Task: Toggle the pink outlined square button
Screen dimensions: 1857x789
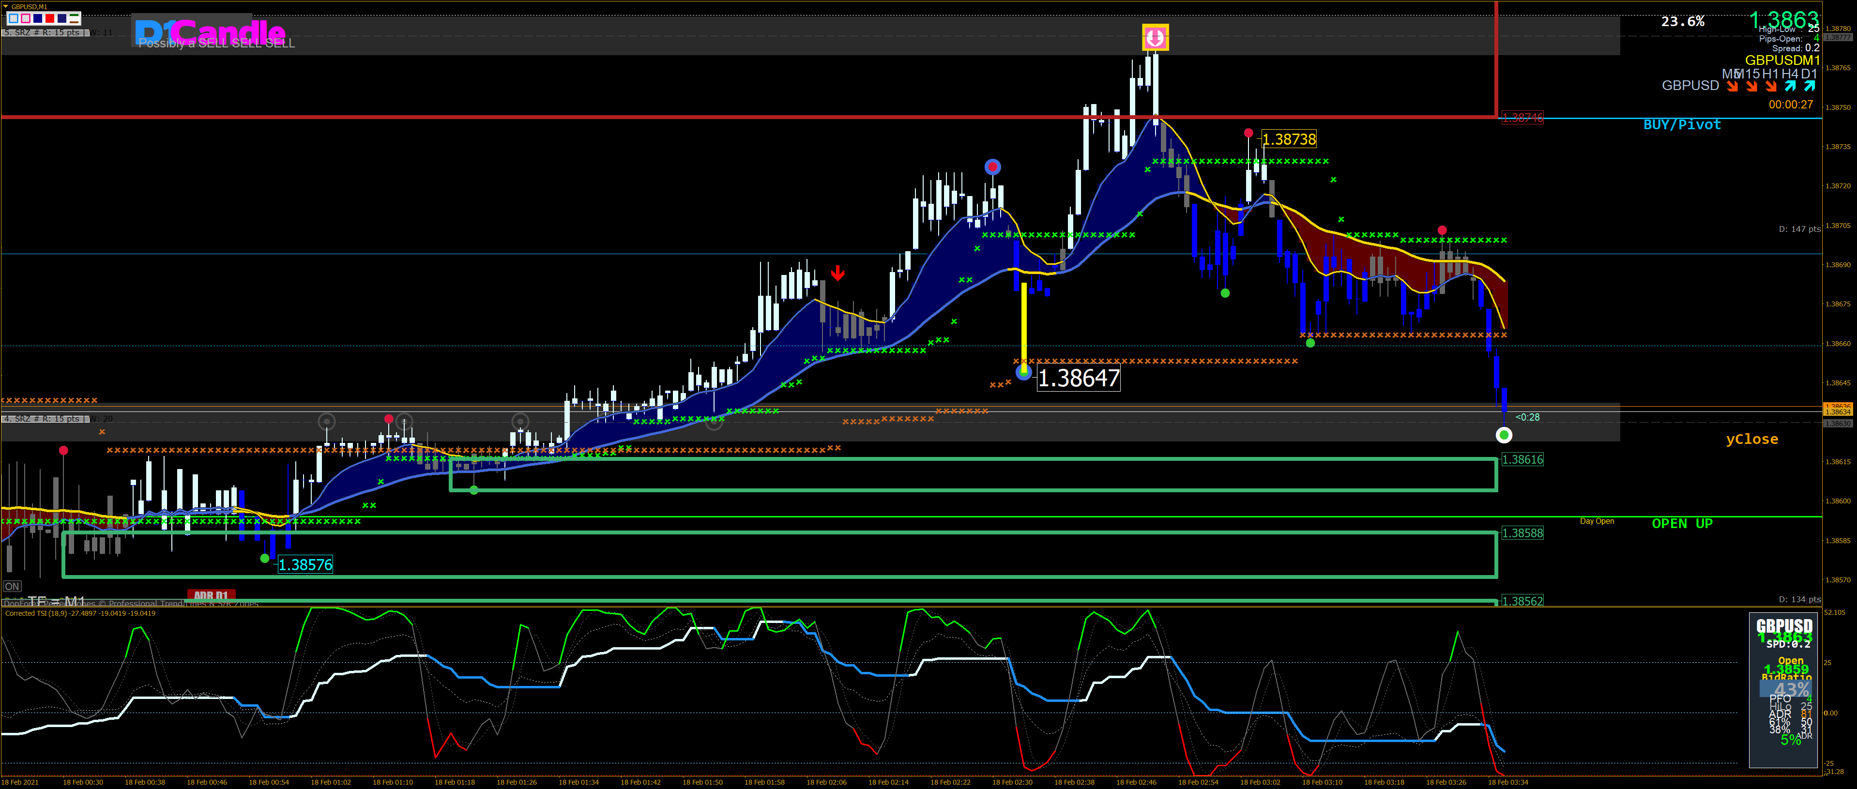Action: pyautogui.click(x=26, y=19)
